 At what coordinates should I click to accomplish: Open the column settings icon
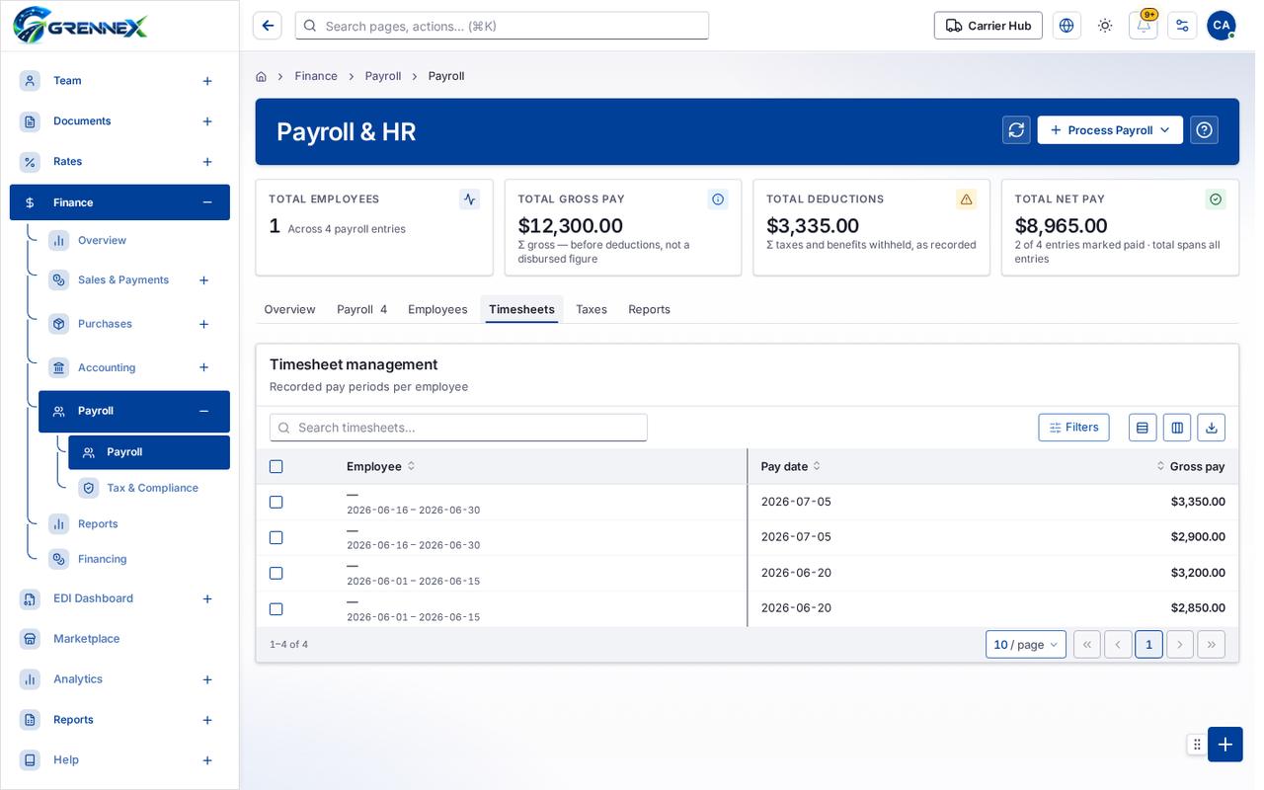click(x=1176, y=428)
